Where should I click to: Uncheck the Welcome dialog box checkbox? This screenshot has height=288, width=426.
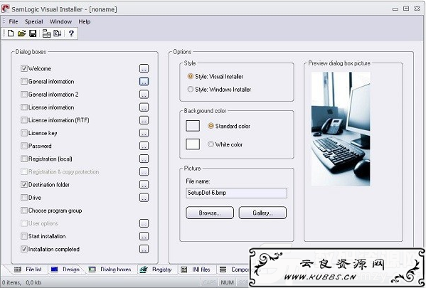24,68
